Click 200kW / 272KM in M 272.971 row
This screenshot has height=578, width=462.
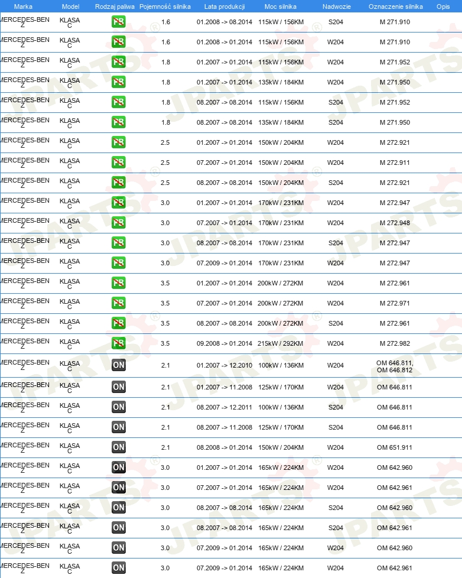tap(281, 303)
